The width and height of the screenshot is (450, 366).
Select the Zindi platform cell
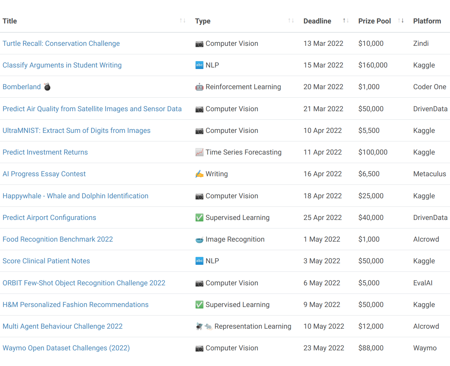(421, 43)
